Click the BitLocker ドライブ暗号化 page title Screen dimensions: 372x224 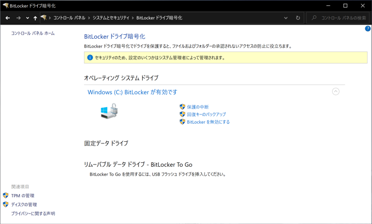tap(114, 37)
